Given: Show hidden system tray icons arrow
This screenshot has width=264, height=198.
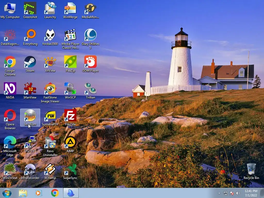Looking at the screenshot, I should point(219,193).
